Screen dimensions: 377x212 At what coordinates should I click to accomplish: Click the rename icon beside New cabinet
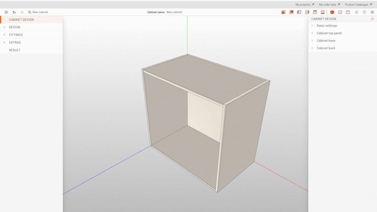click(x=30, y=12)
